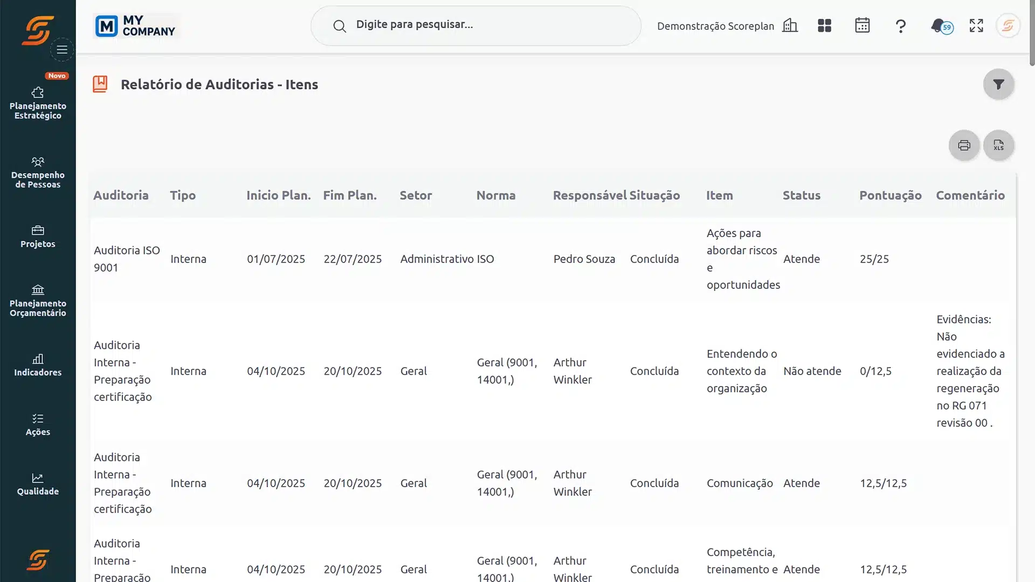This screenshot has width=1035, height=582.
Task: Open the Projetos sidebar item
Action: tap(38, 237)
